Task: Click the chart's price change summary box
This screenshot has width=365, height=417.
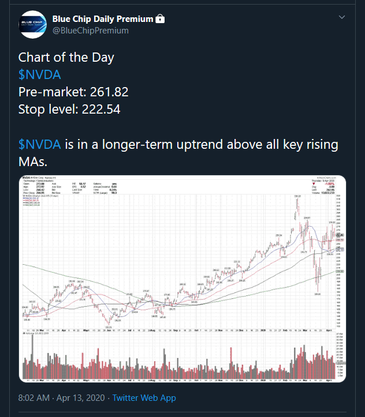Action: coord(323,187)
